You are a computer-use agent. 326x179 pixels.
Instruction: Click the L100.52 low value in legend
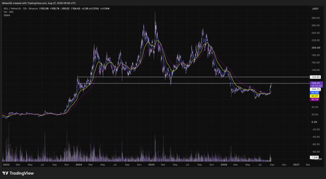tap(65, 9)
